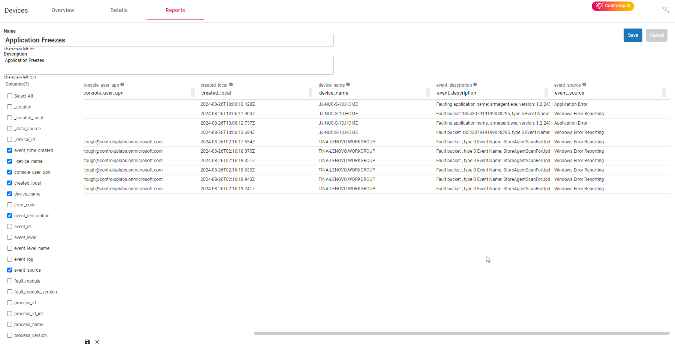Select the JJ-NUC-S-10.HOME cell in first row
Viewport: 675px width, 346px height.
pos(338,104)
